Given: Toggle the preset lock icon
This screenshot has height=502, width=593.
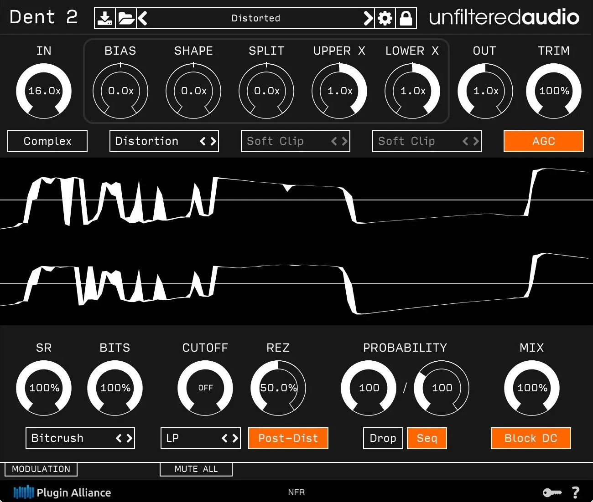Looking at the screenshot, I should (406, 19).
